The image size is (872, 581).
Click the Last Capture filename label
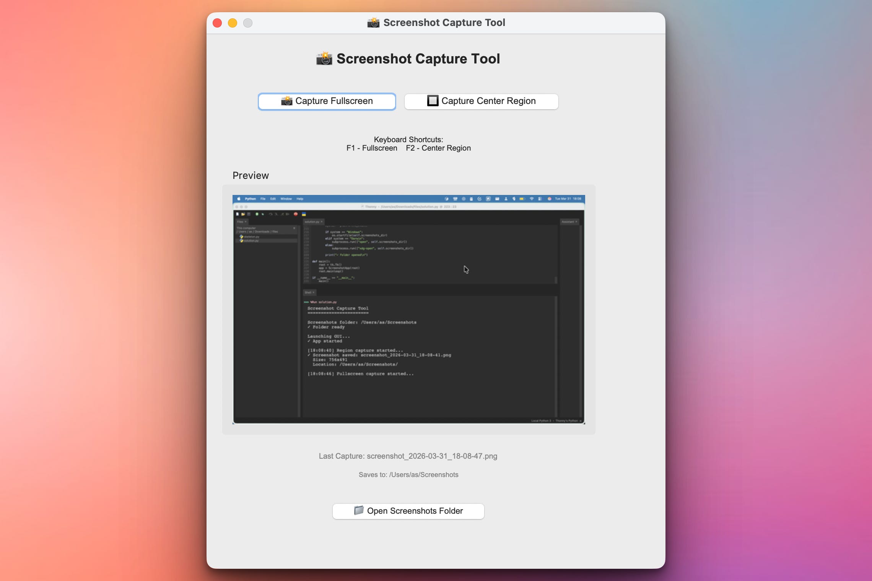click(x=408, y=456)
